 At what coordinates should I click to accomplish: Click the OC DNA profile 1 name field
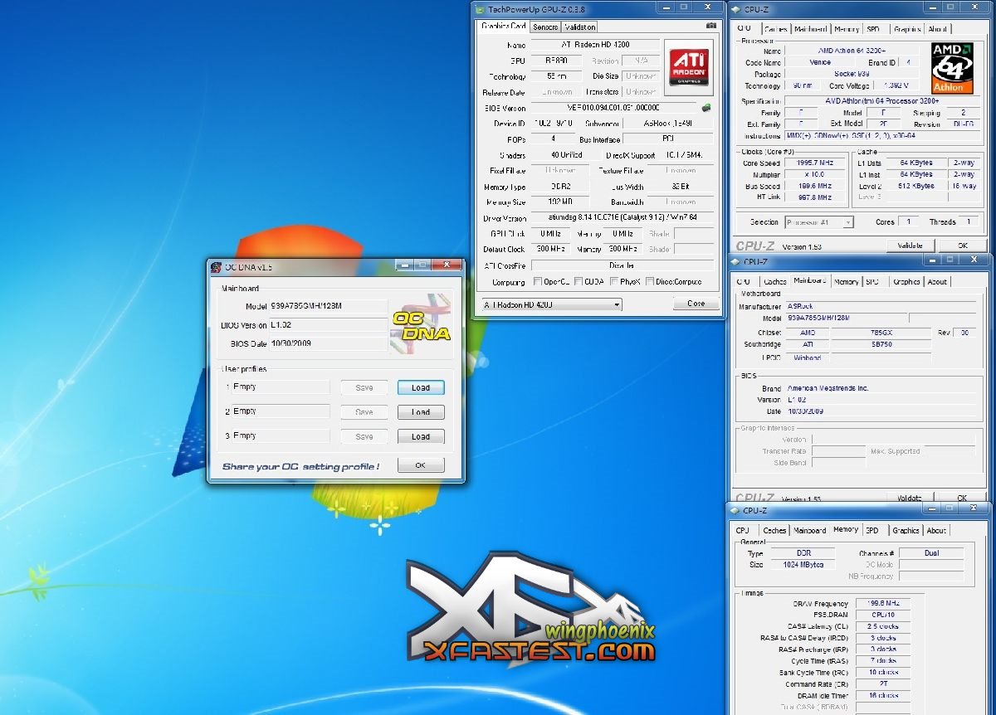281,387
